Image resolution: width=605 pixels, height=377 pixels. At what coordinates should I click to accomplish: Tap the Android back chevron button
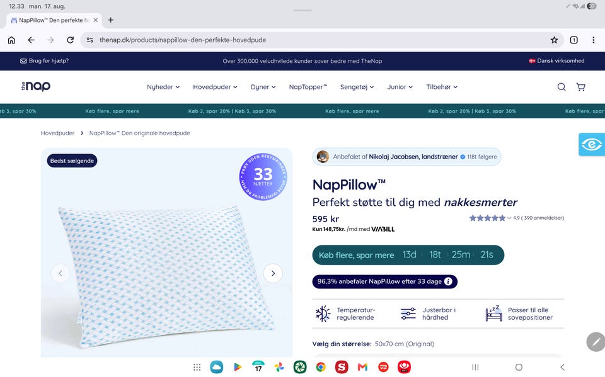click(562, 367)
